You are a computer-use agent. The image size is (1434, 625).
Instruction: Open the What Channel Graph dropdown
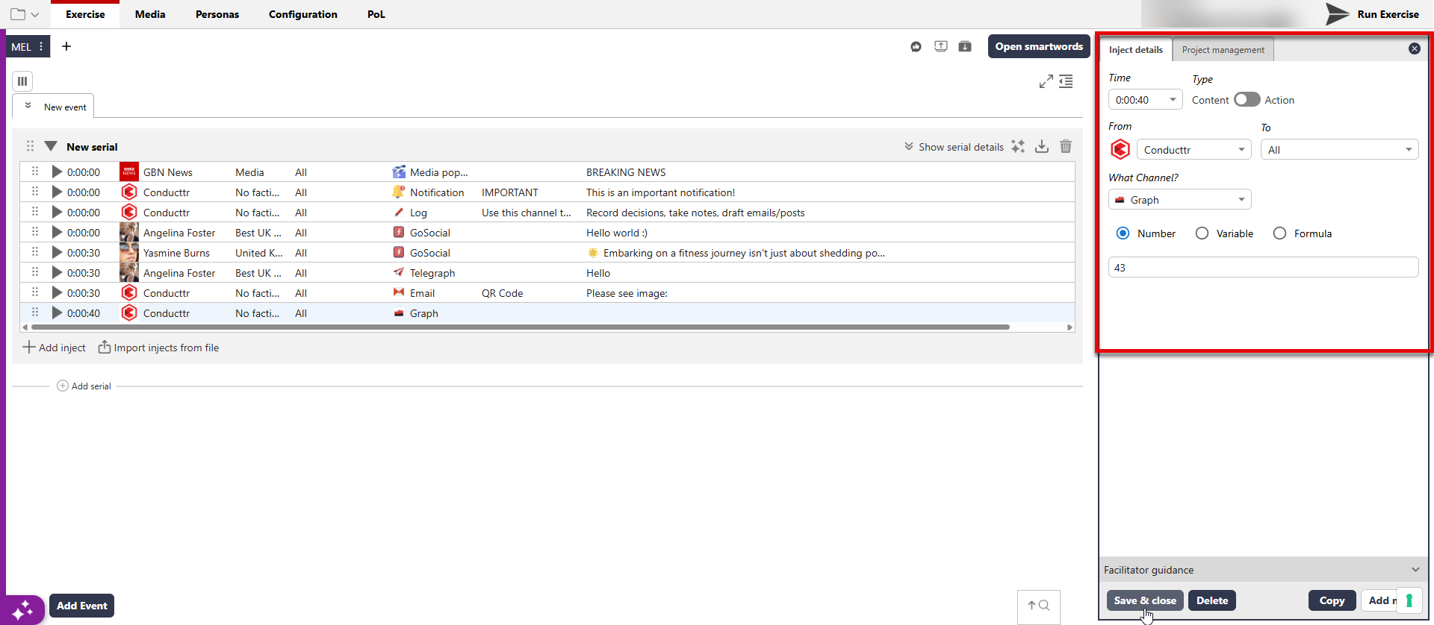coord(1179,200)
